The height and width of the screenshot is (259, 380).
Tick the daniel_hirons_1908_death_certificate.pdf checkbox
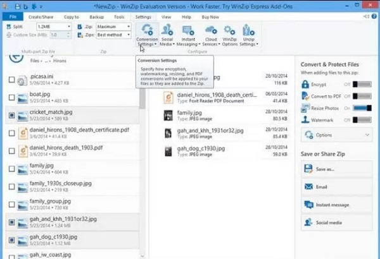11,133
